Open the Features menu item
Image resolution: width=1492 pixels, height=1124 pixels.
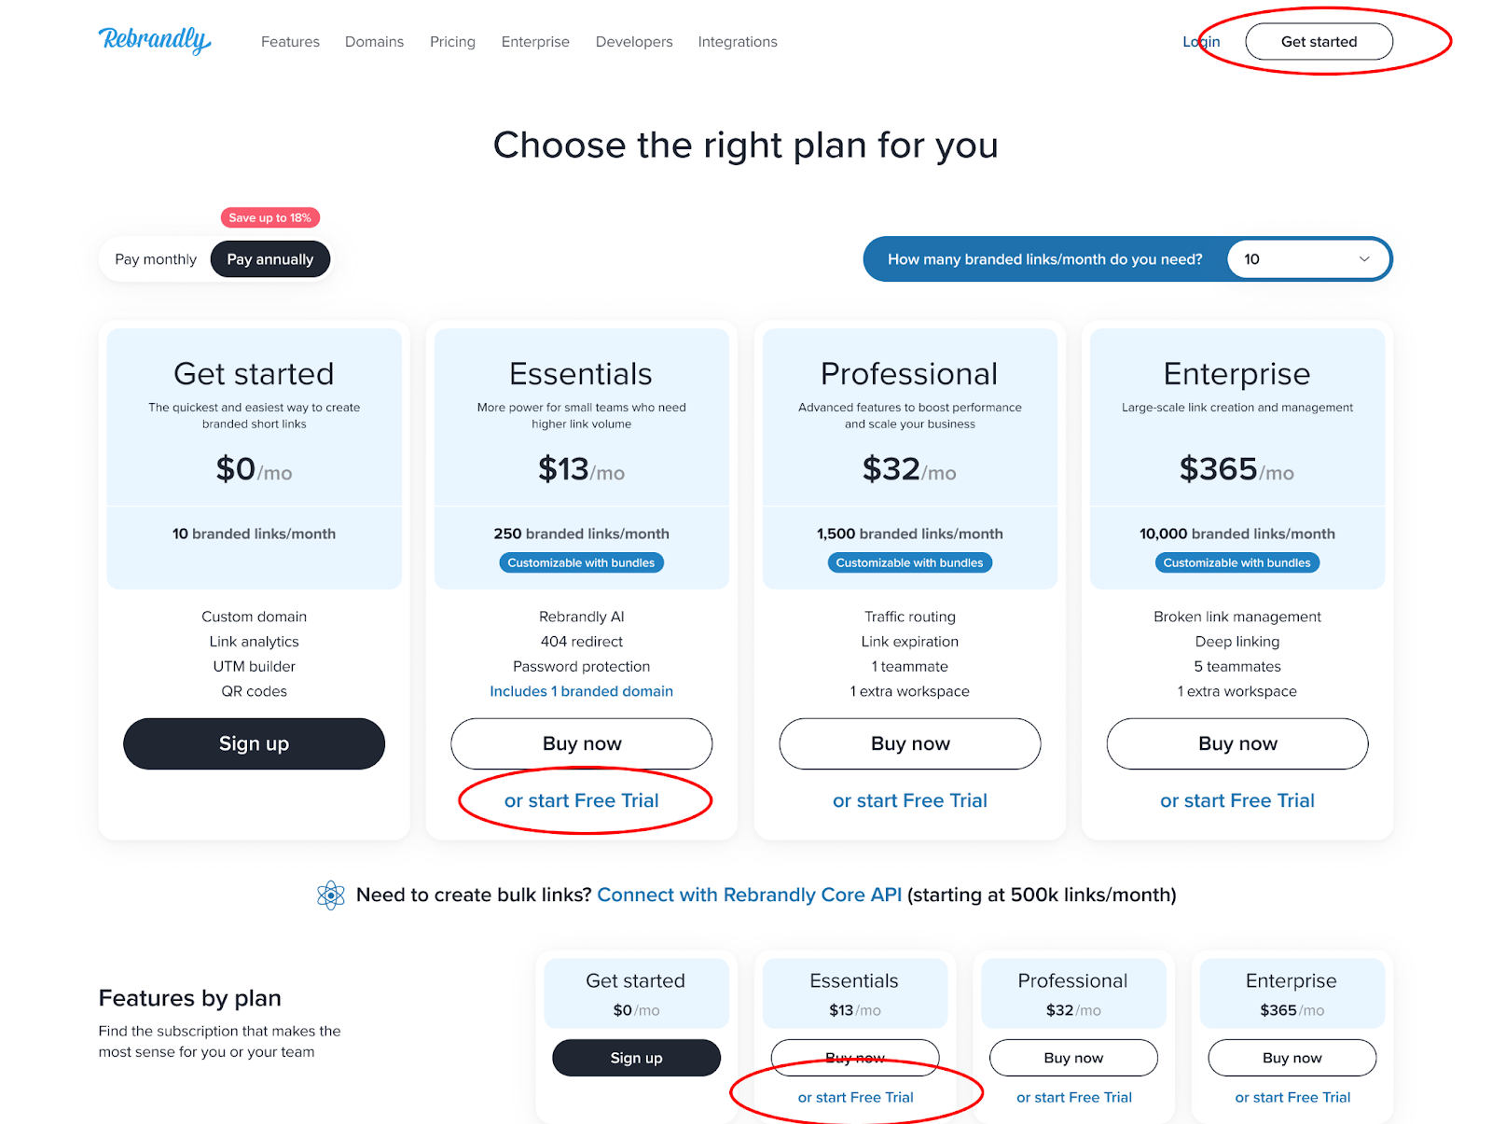click(x=290, y=42)
